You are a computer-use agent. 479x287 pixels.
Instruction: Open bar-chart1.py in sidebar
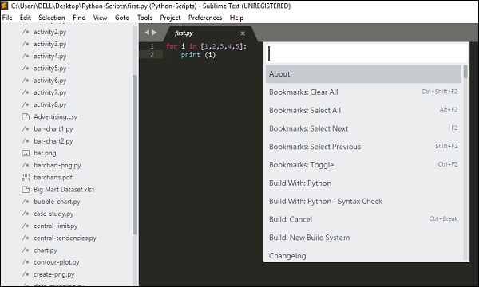(x=53, y=128)
